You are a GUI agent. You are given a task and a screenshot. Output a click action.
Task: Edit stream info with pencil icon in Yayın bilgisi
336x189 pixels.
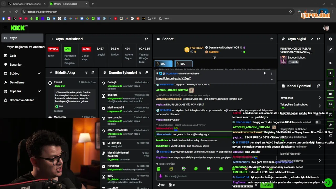point(312,39)
